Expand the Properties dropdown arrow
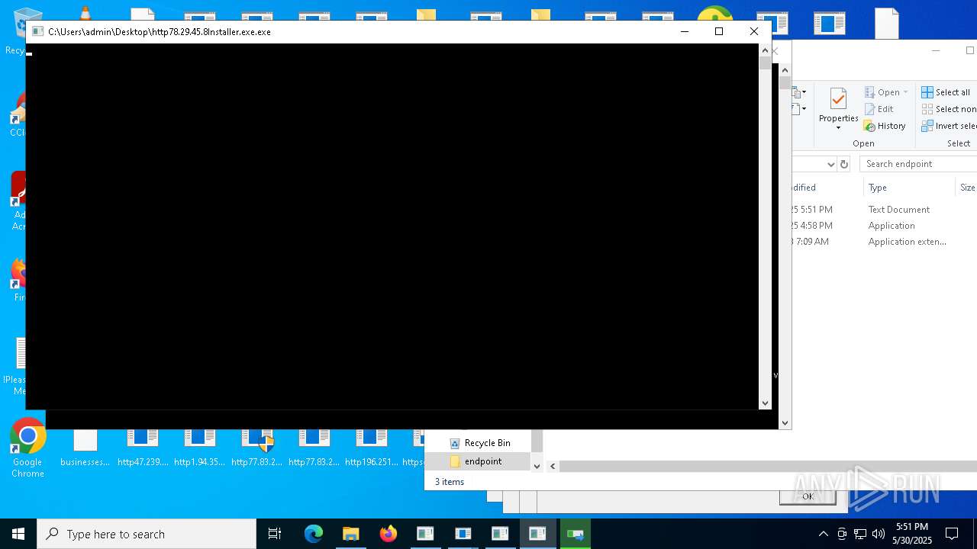Screen dimensions: 977x549 click(838, 127)
